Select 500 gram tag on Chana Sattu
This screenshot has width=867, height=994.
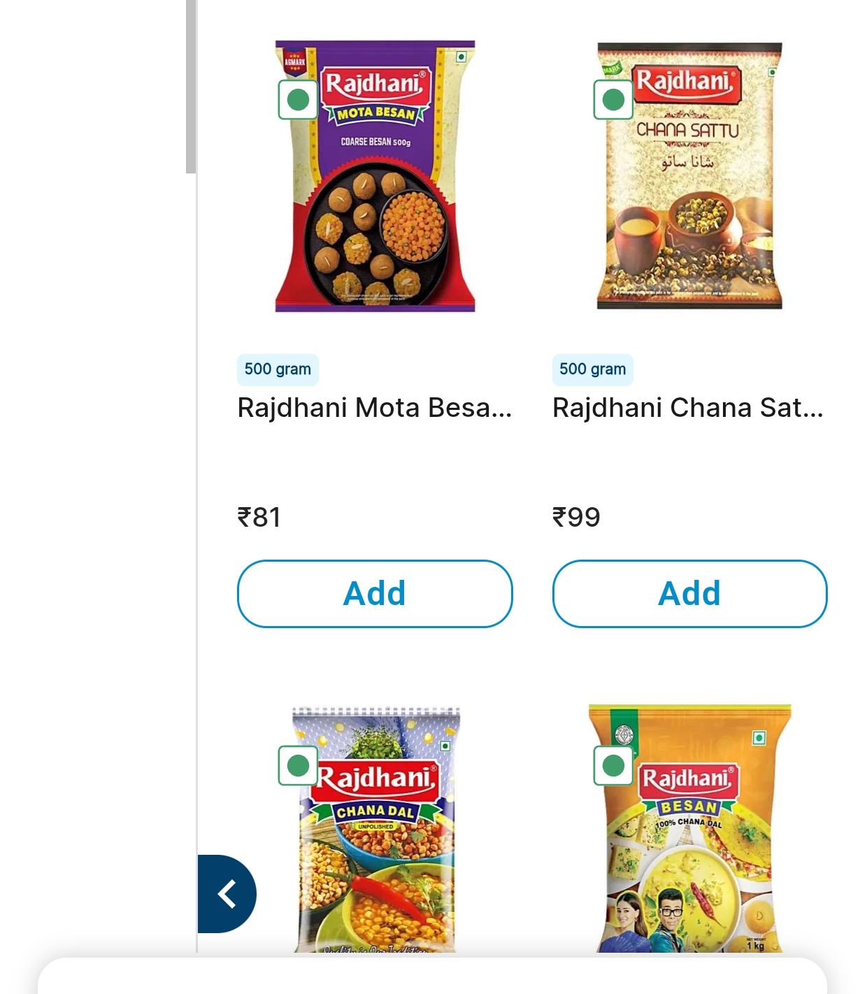click(x=592, y=369)
